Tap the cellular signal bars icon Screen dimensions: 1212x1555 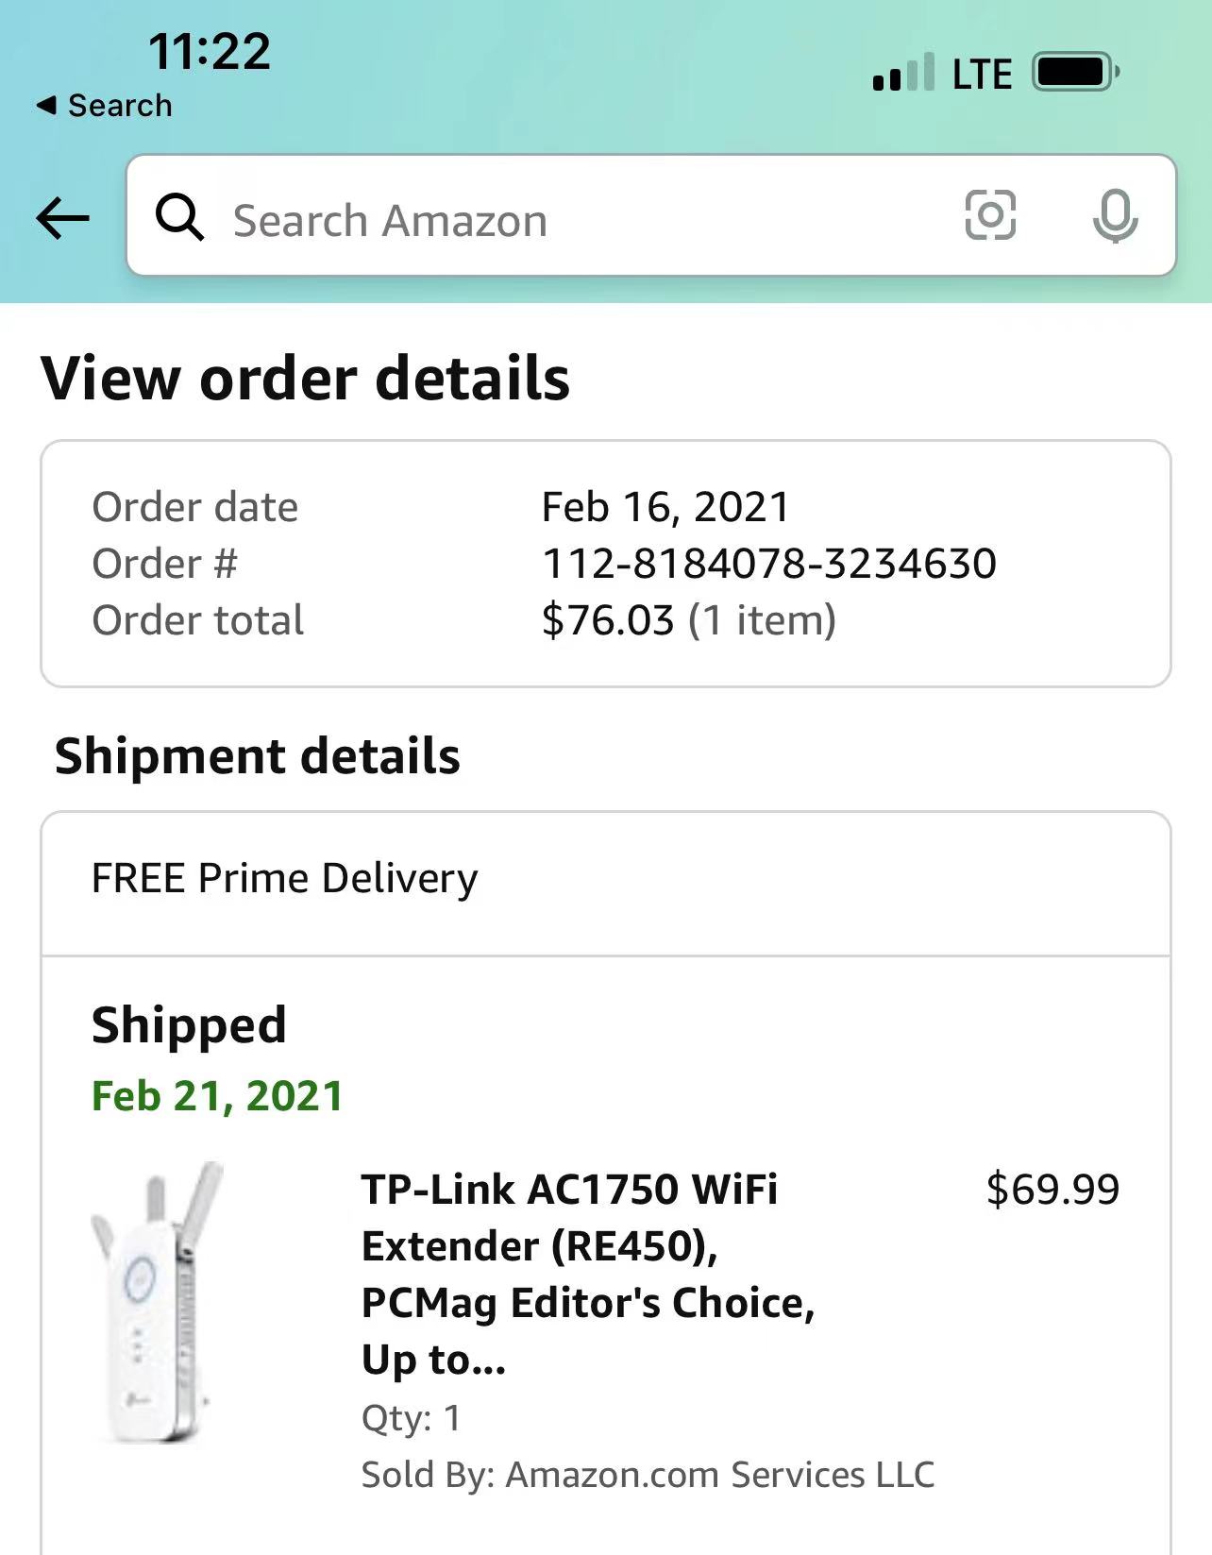point(903,74)
